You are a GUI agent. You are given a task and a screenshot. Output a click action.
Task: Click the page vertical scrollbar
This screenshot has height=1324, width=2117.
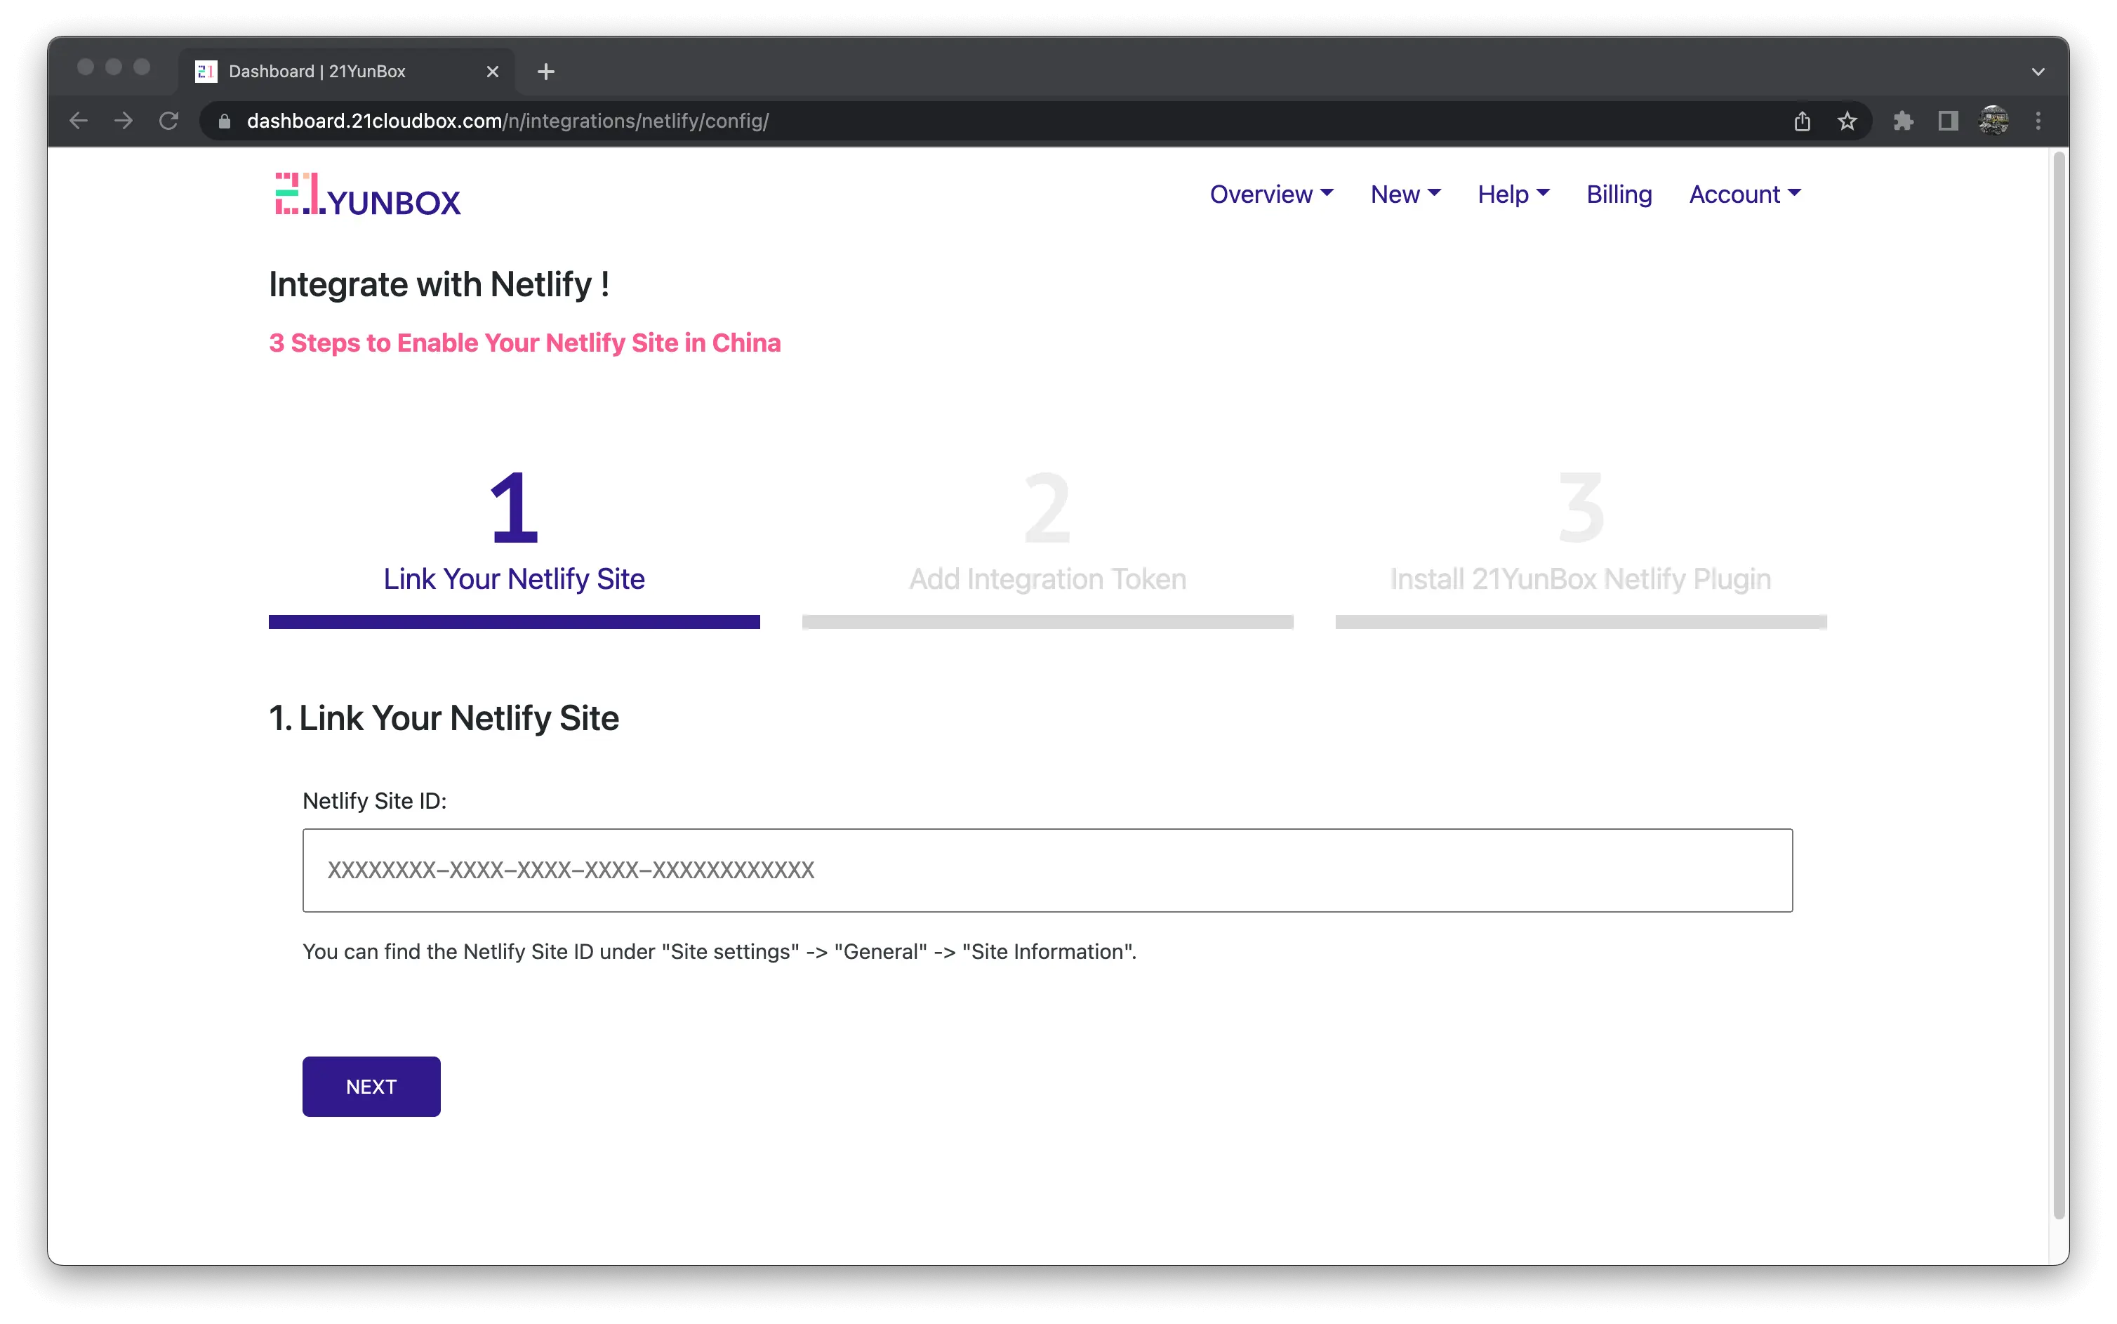pos(2058,683)
